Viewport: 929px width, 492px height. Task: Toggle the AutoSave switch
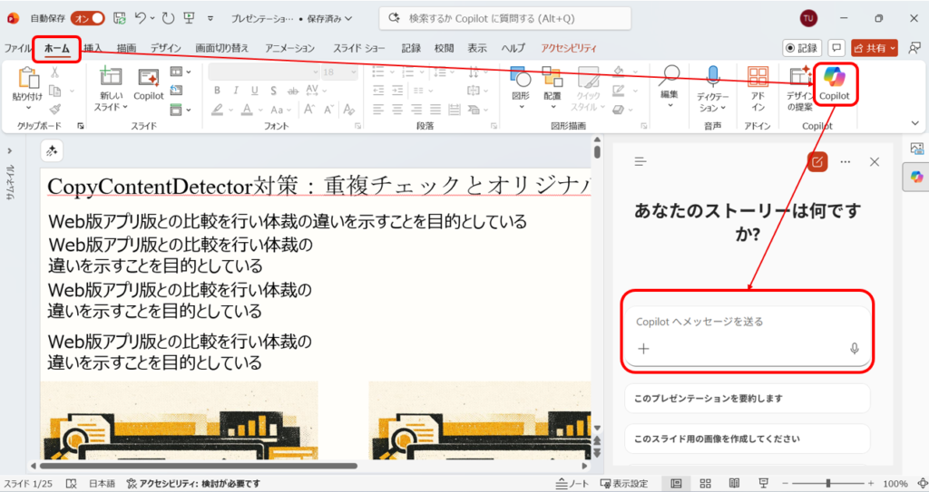pyautogui.click(x=87, y=17)
